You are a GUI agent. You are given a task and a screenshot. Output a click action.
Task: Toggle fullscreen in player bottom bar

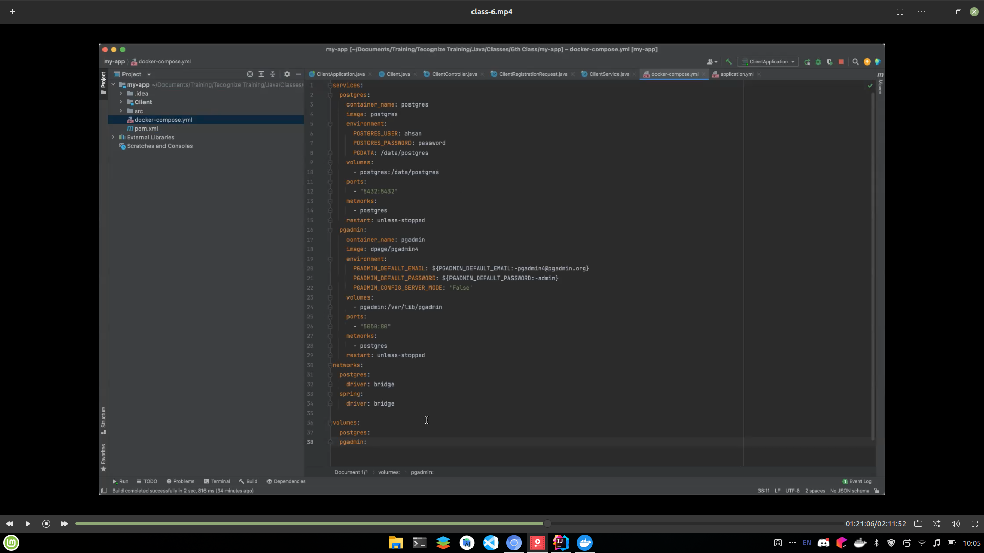tap(975, 524)
